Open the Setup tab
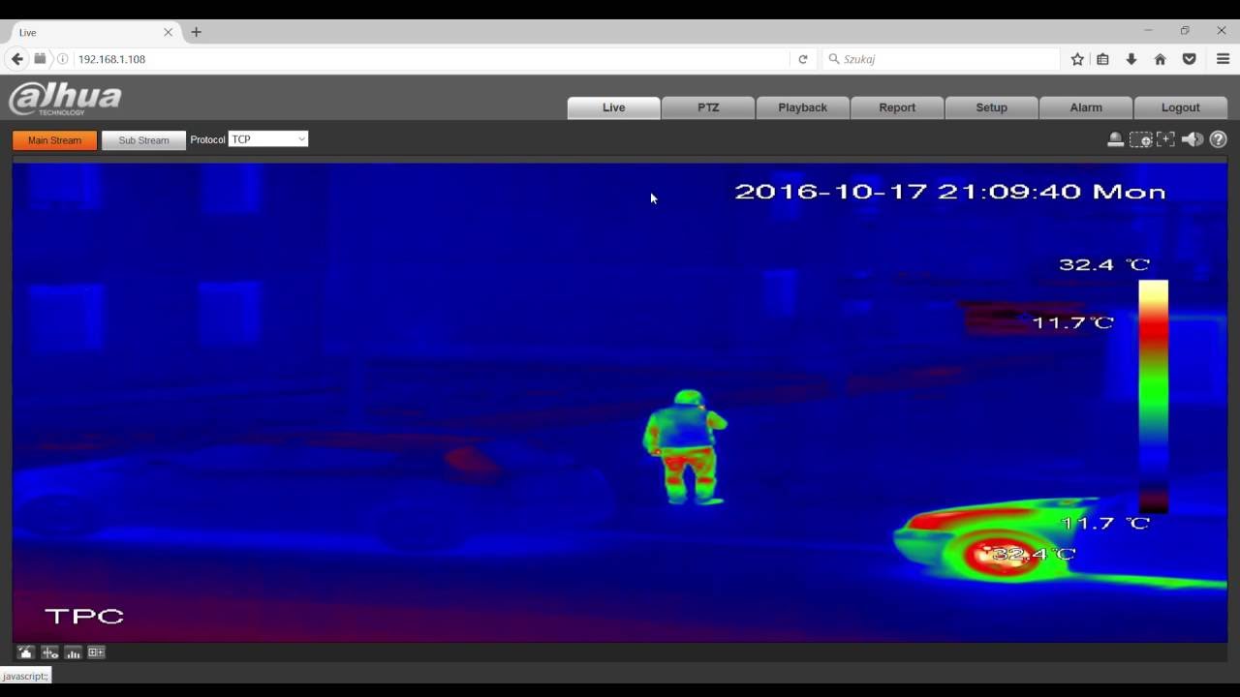This screenshot has height=697, width=1240. point(992,107)
